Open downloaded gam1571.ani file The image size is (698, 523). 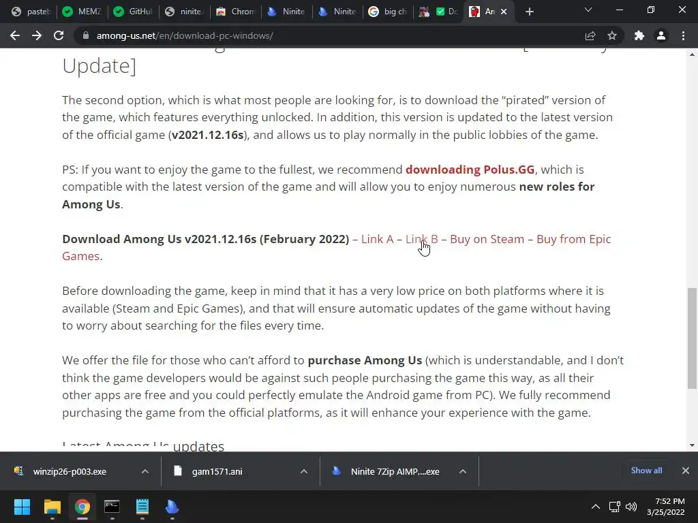(x=217, y=471)
